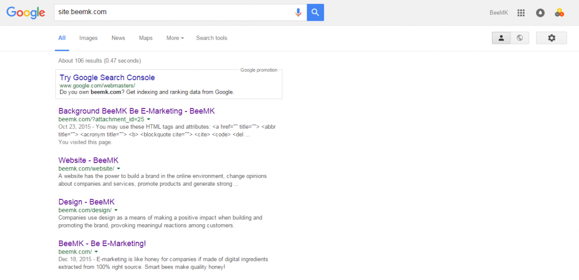Viewport: 579px width, 280px height.
Task: Open the settings gear button
Action: 551,38
